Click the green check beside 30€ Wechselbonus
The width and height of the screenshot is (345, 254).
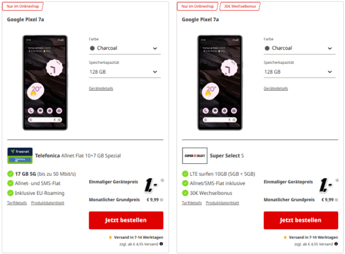[x=185, y=193]
